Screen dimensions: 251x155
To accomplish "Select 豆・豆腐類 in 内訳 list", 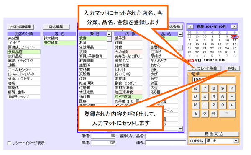I will coord(128,97).
